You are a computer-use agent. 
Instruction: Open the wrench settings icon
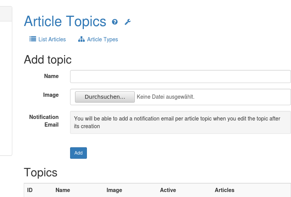click(128, 22)
